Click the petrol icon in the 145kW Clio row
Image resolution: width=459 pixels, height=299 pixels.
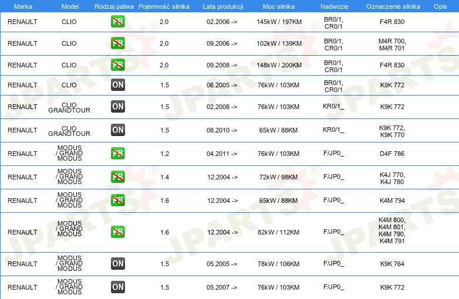point(117,22)
